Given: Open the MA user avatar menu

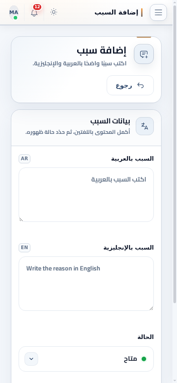Looking at the screenshot, I should tap(14, 12).
